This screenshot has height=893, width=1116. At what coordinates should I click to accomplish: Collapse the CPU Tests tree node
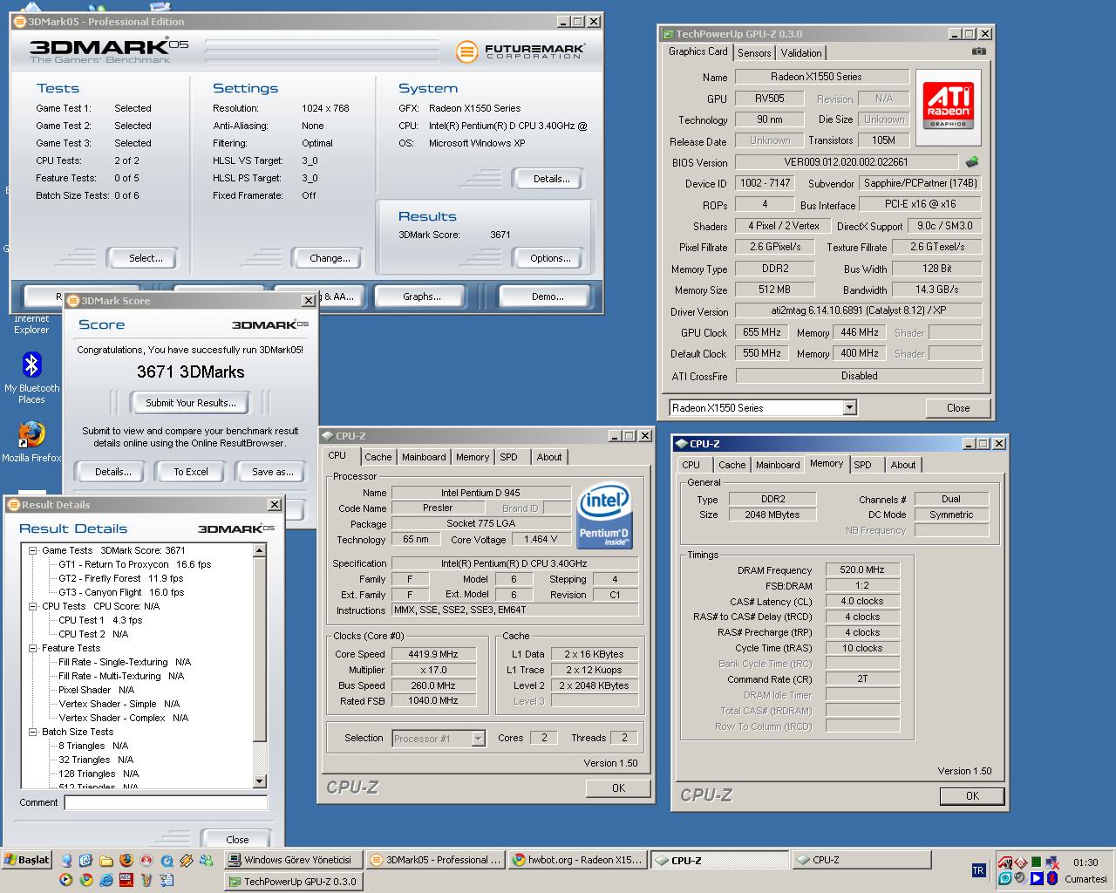point(32,606)
